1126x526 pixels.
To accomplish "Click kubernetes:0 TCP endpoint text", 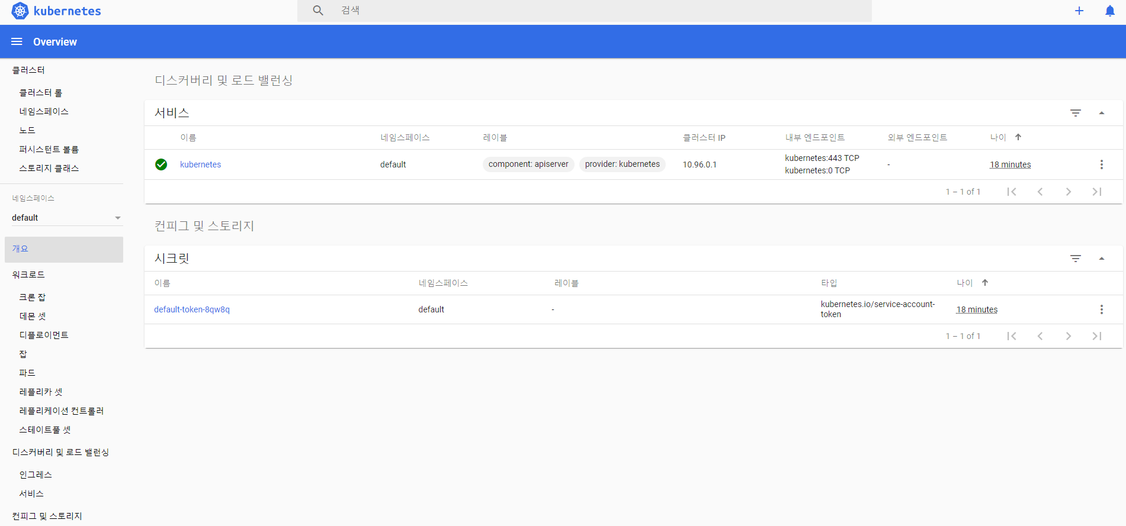I will [x=817, y=170].
